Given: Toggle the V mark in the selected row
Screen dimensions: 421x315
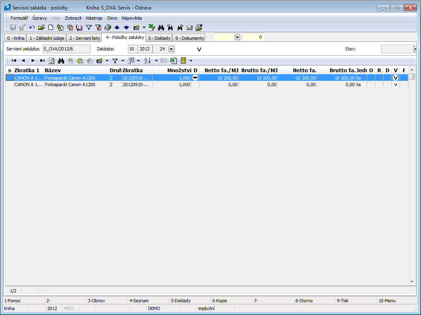Looking at the screenshot, I should (396, 78).
